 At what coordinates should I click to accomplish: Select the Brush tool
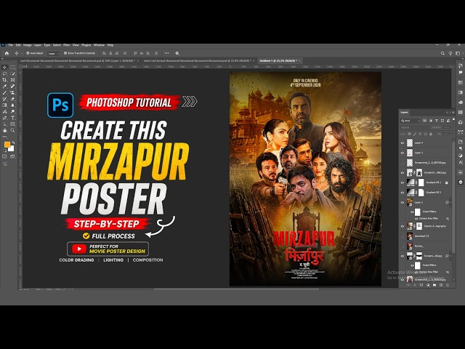point(5,92)
